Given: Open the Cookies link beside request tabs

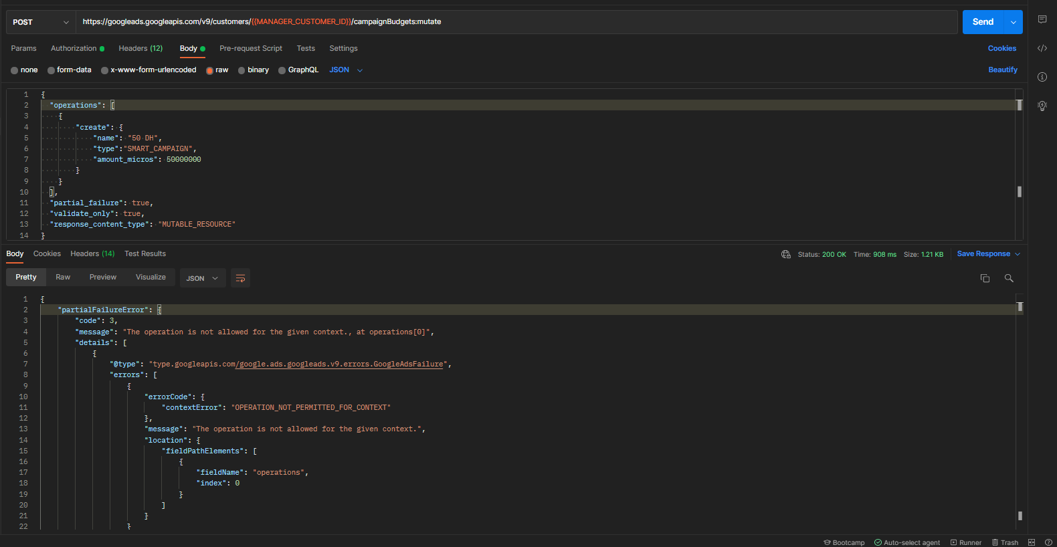Looking at the screenshot, I should coord(1001,48).
